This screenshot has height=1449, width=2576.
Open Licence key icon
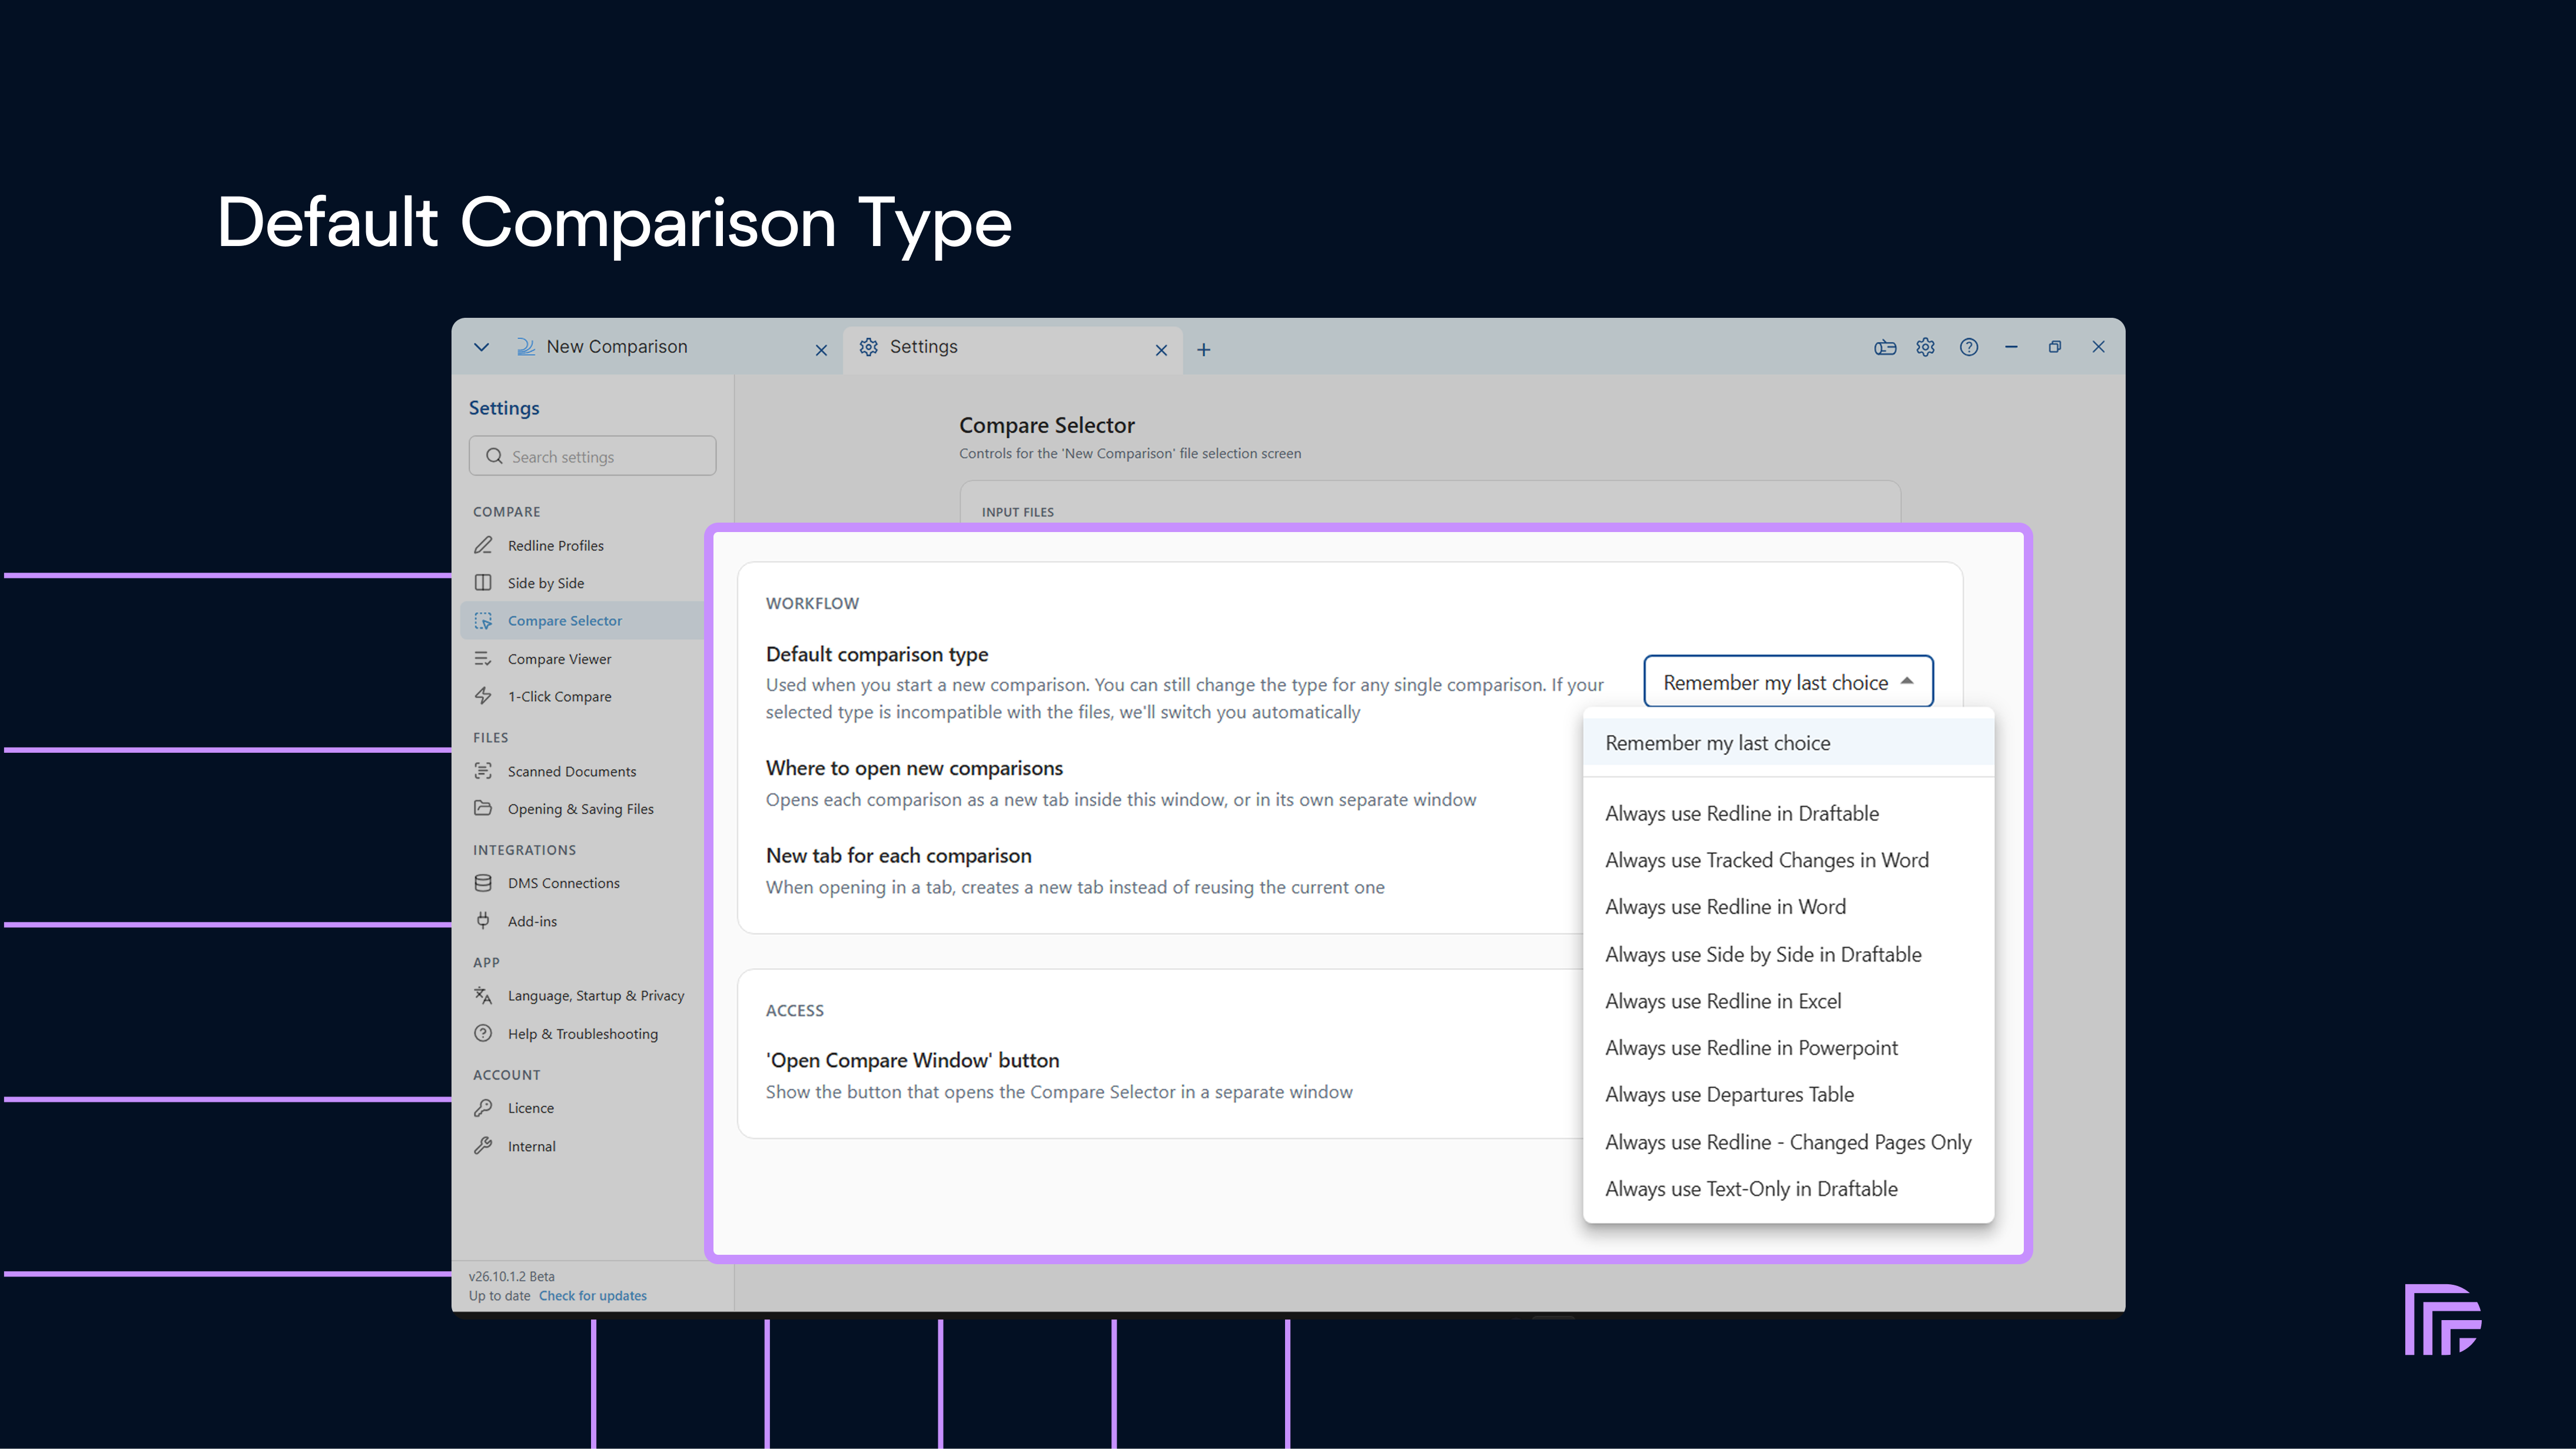[x=483, y=1107]
